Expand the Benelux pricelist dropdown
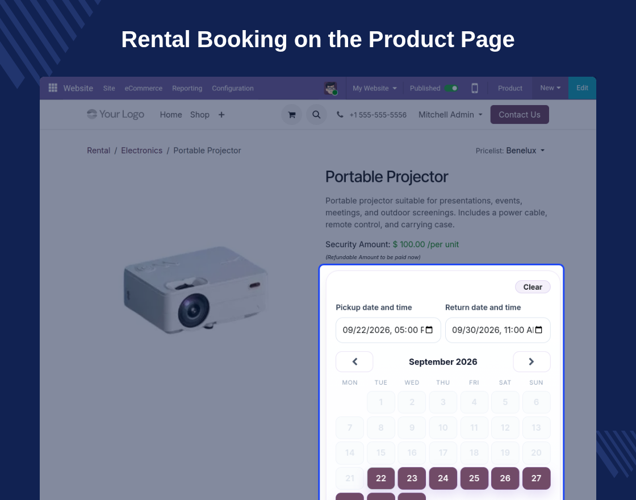The height and width of the screenshot is (500, 636). [x=525, y=151]
